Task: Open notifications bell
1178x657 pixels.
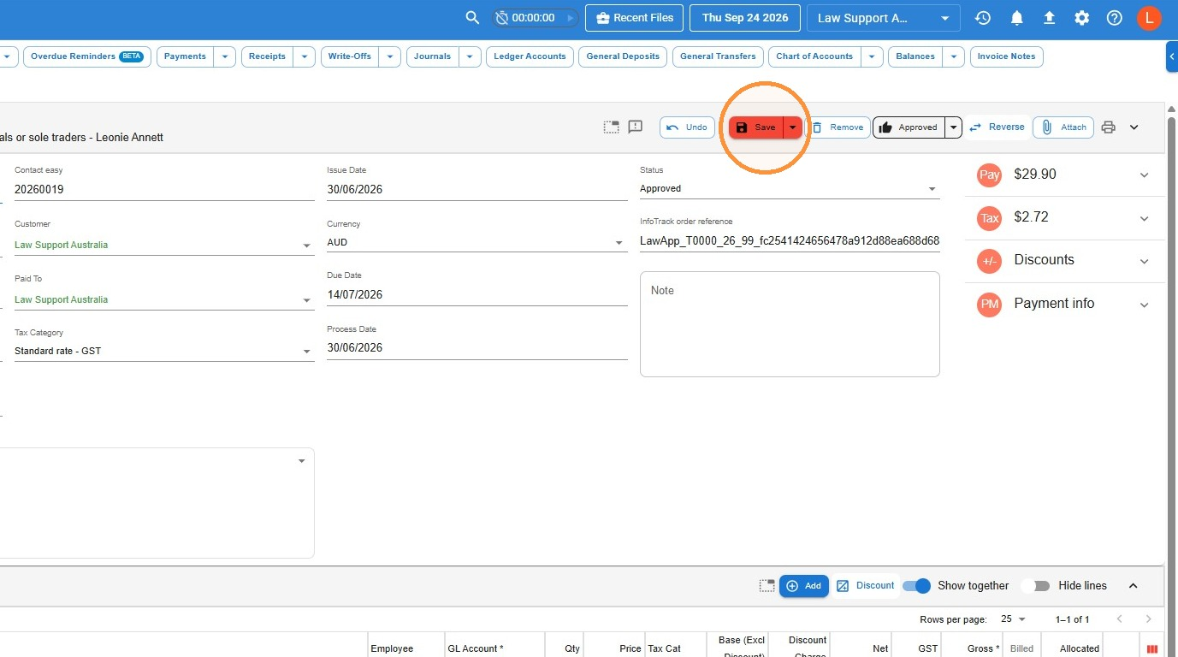Action: pos(1016,18)
